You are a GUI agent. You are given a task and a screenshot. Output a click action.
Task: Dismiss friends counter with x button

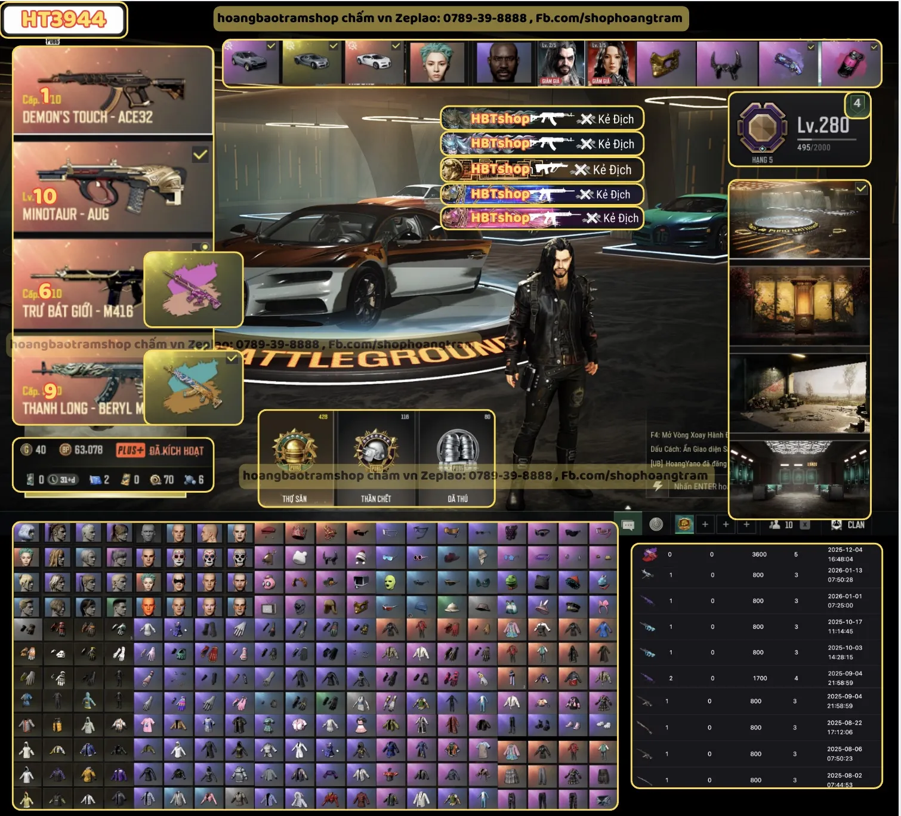804,525
